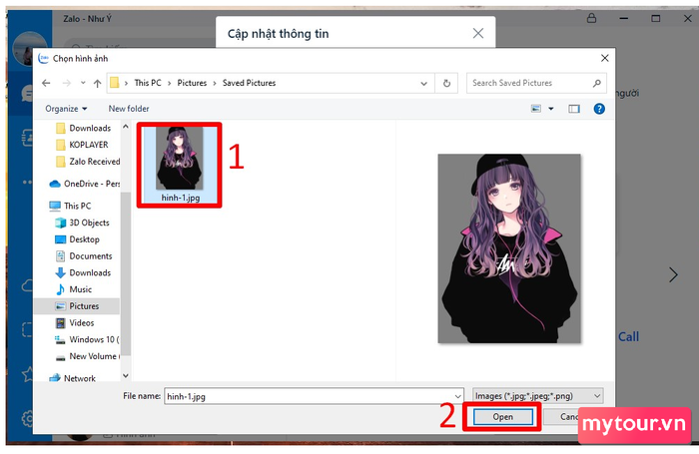
Task: Open Zalo settings gear icon
Action: tap(28, 419)
